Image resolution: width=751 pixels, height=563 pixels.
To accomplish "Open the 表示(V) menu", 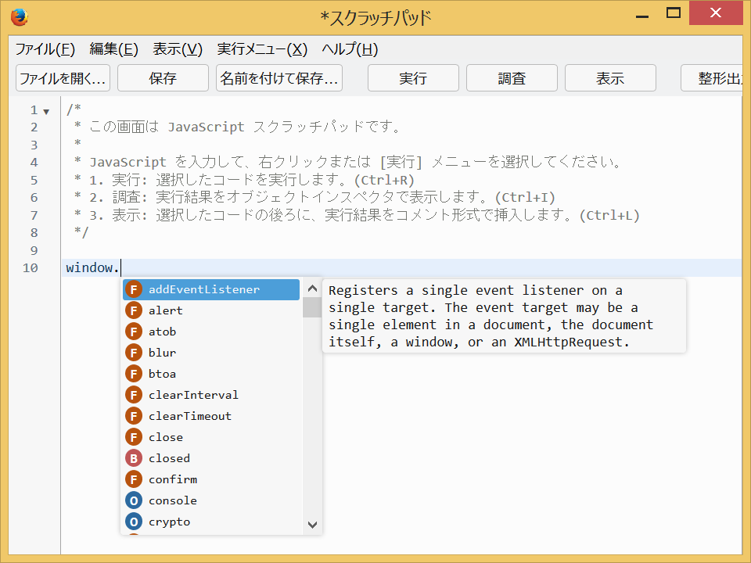I will point(178,48).
